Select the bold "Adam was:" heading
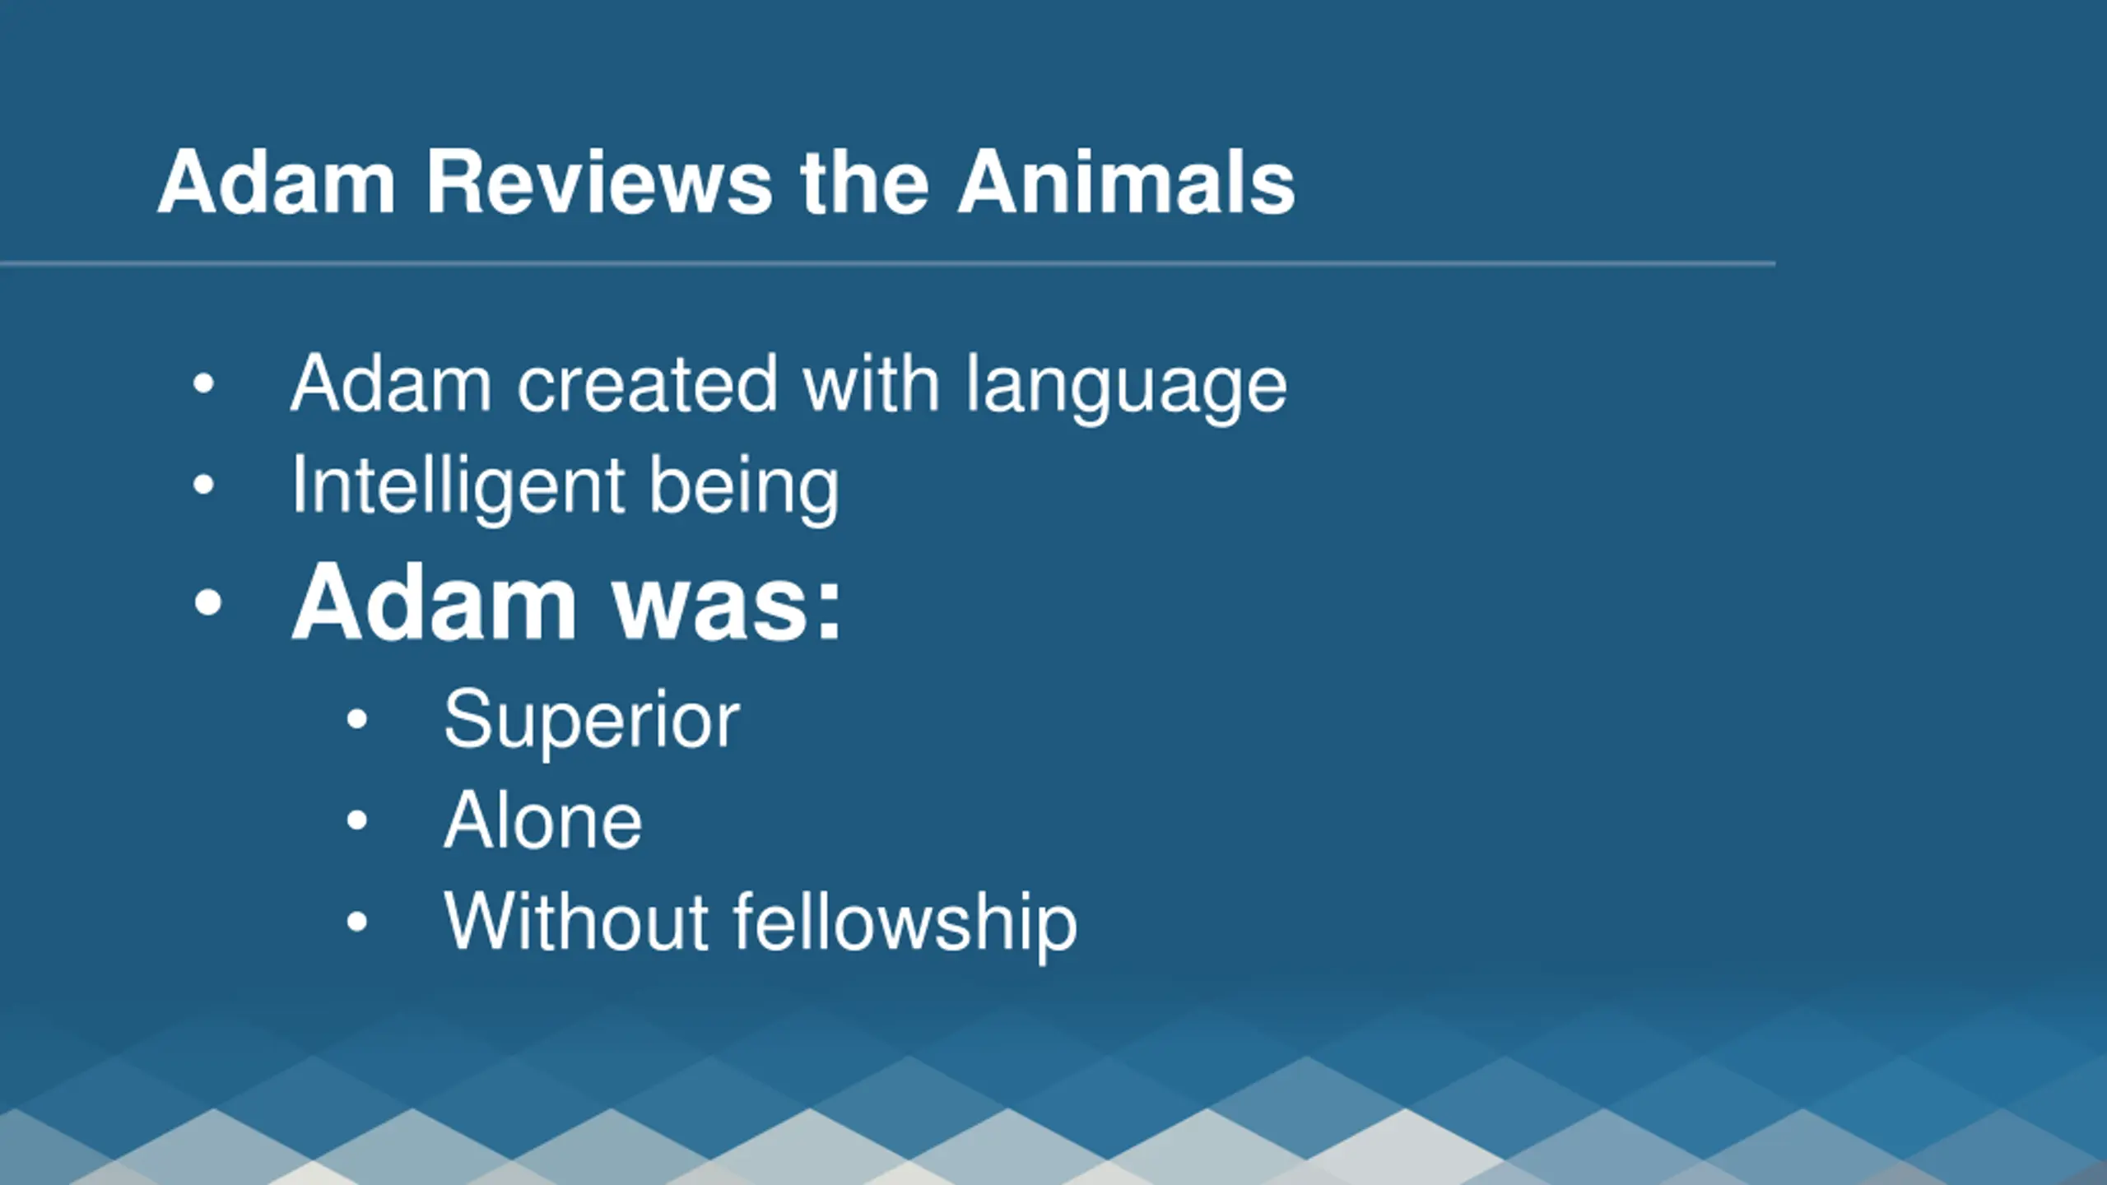 (567, 602)
